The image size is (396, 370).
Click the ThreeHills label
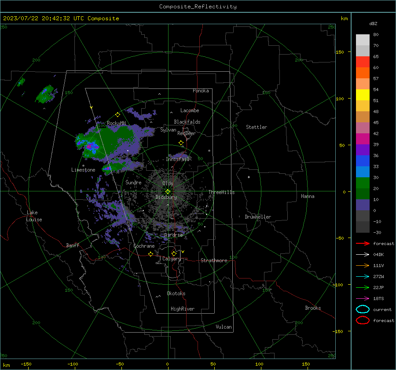221,192
